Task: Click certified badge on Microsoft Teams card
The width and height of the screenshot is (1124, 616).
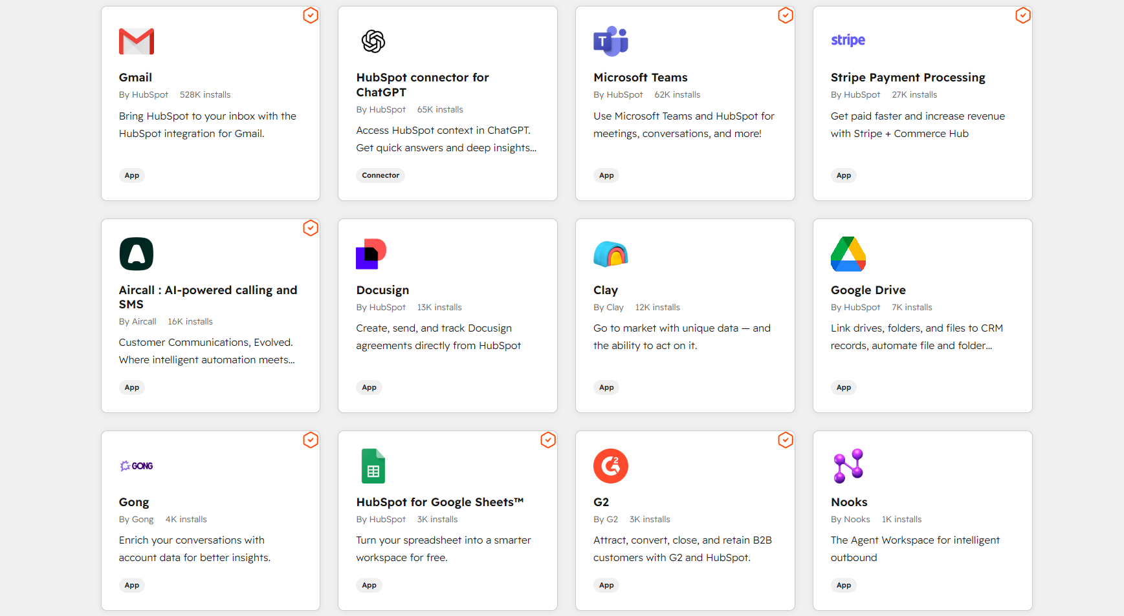Action: [x=786, y=16]
